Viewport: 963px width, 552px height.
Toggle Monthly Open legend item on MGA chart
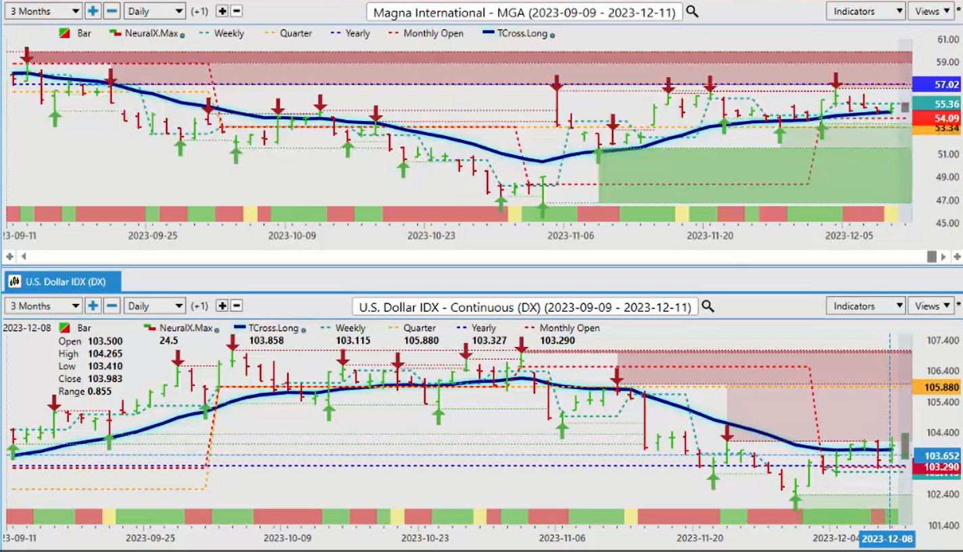[x=425, y=33]
